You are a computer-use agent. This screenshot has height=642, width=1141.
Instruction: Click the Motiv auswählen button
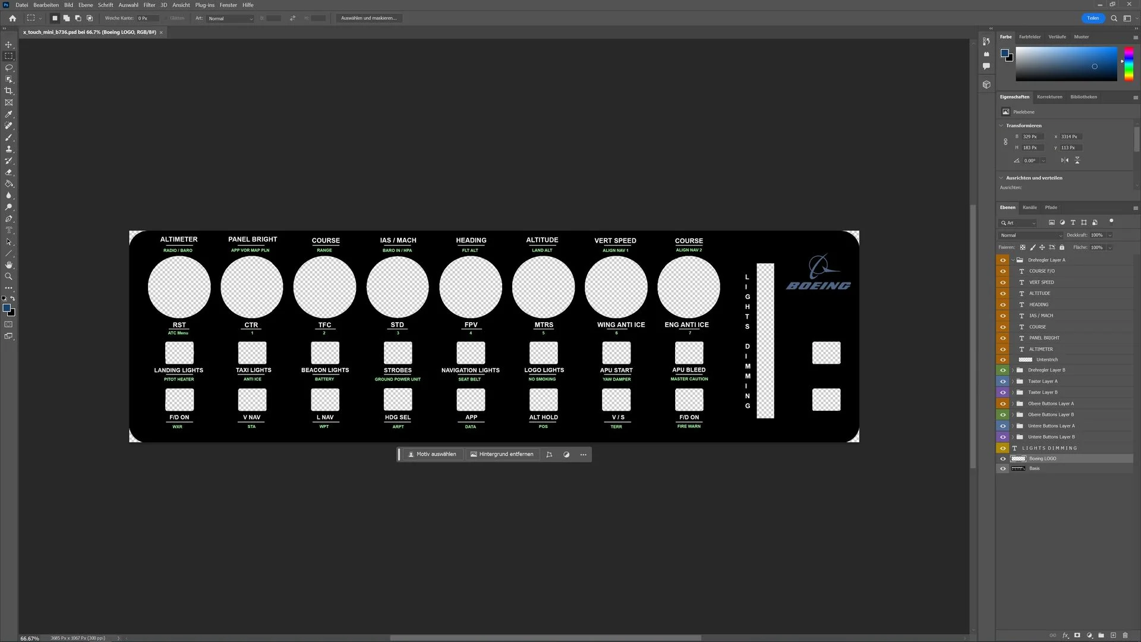point(432,455)
